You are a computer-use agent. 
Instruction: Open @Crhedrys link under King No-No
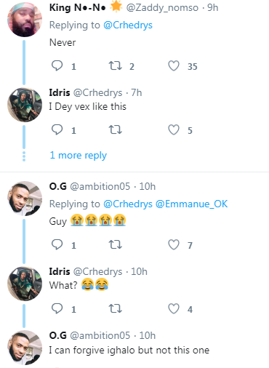128,25
